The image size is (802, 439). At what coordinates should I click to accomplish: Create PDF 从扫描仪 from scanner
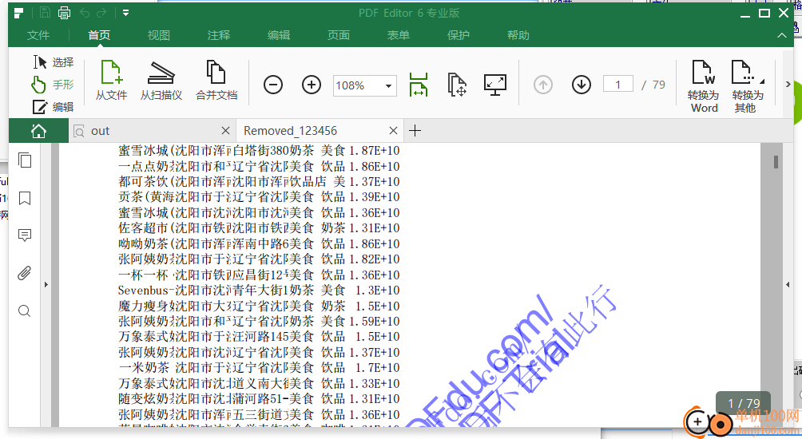click(161, 81)
